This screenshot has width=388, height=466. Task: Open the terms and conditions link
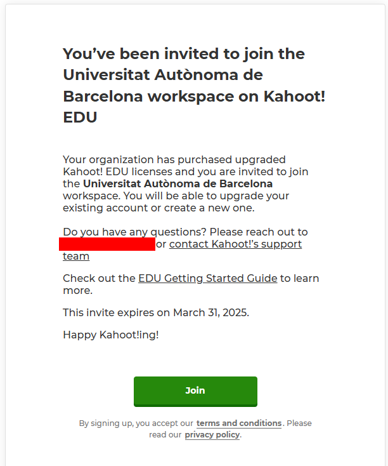point(239,423)
